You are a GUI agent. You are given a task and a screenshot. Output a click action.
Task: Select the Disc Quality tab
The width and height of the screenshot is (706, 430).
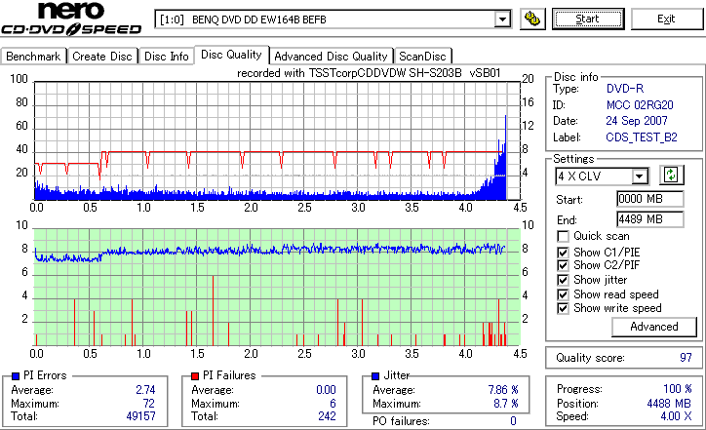coord(231,55)
